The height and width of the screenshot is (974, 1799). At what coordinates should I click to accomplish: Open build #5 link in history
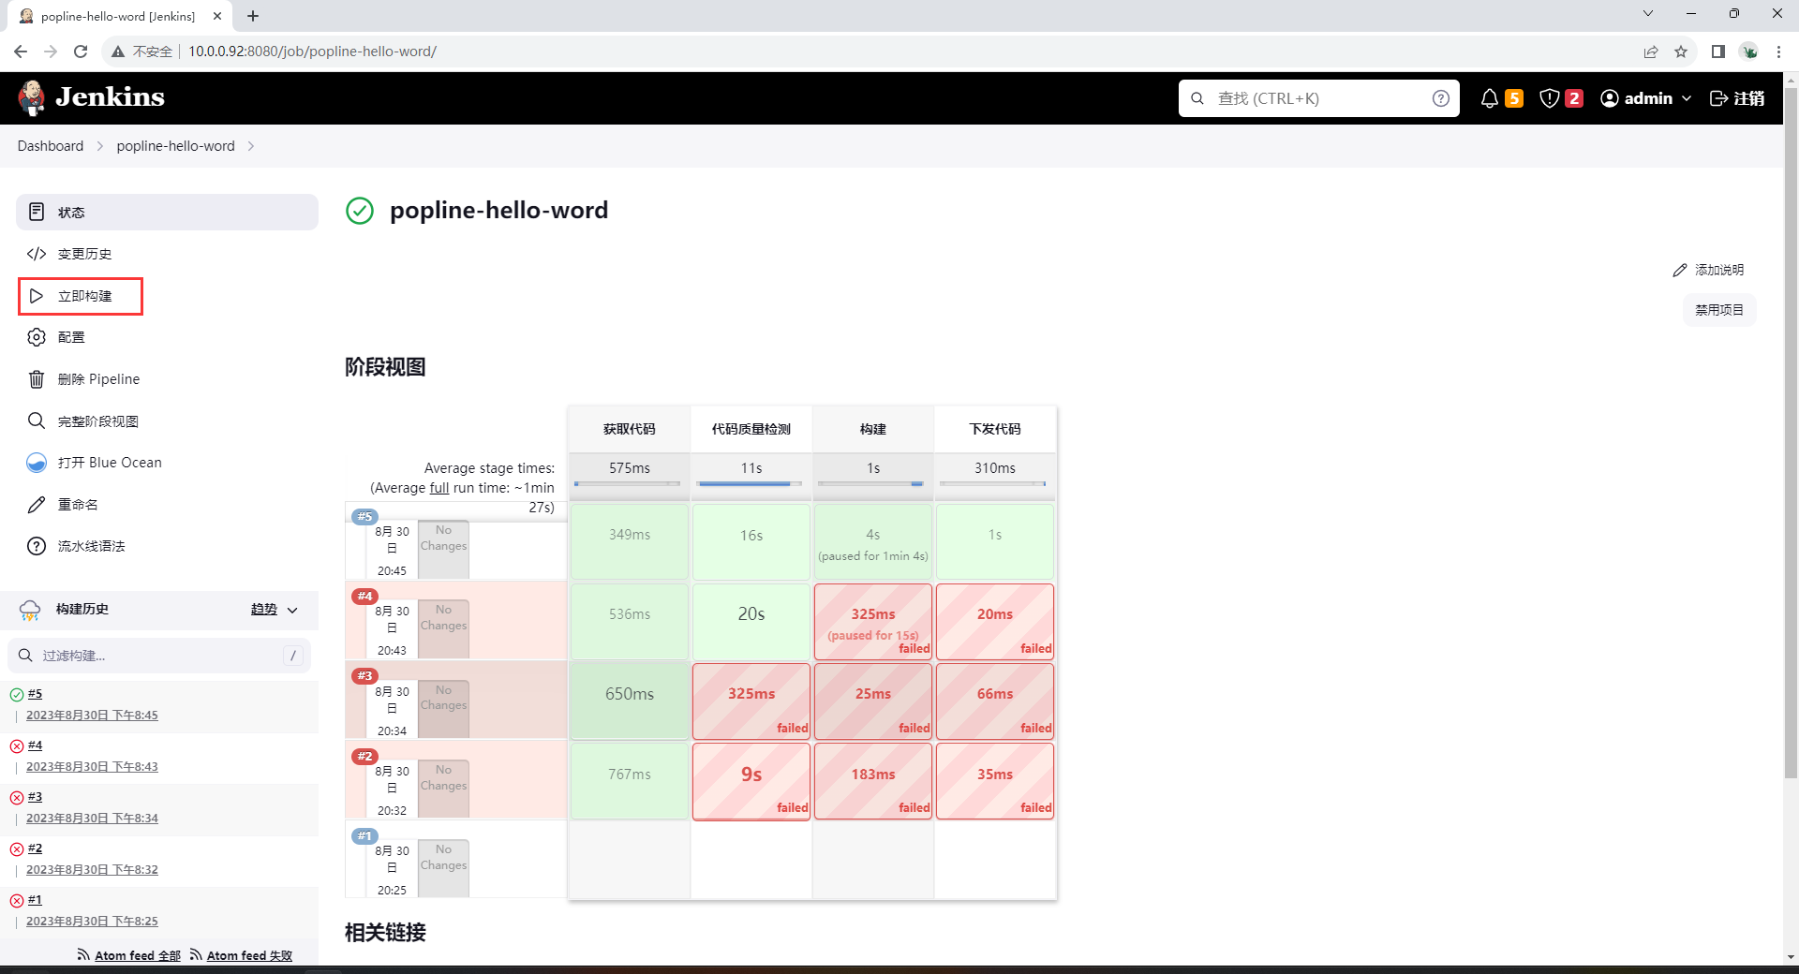[x=35, y=694]
